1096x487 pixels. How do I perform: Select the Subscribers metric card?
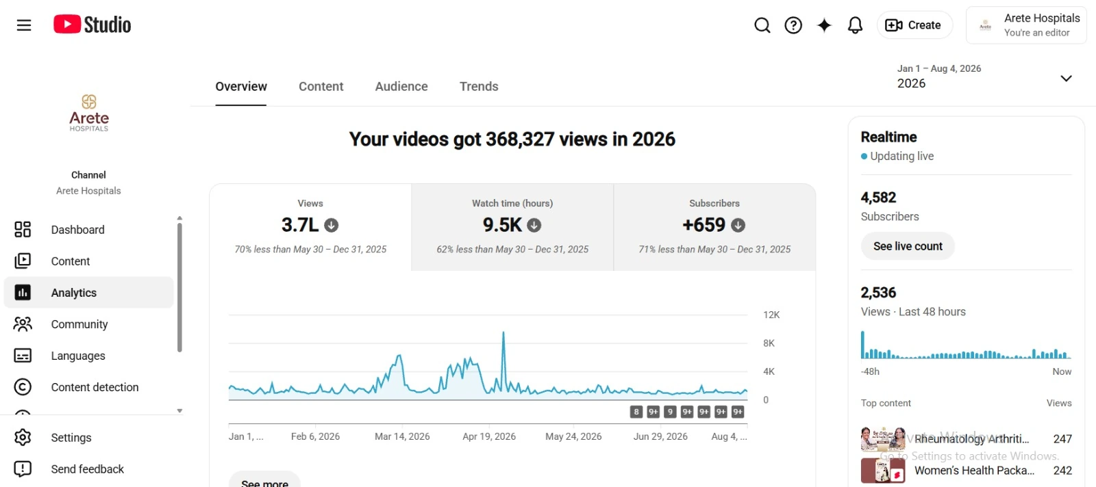coord(714,227)
